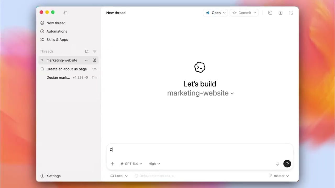Image resolution: width=335 pixels, height=188 pixels.
Task: Click the '+1,228 -0' change count
Action: click(80, 78)
